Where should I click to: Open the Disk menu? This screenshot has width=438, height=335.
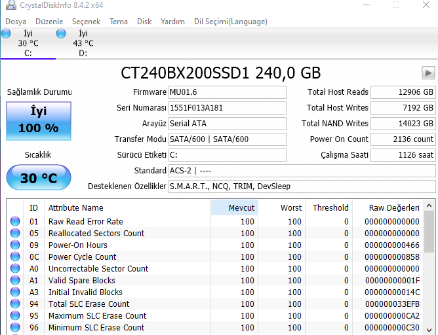tap(144, 22)
